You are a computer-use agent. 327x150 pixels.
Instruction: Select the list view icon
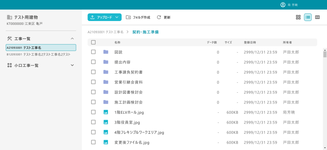point(308,17)
